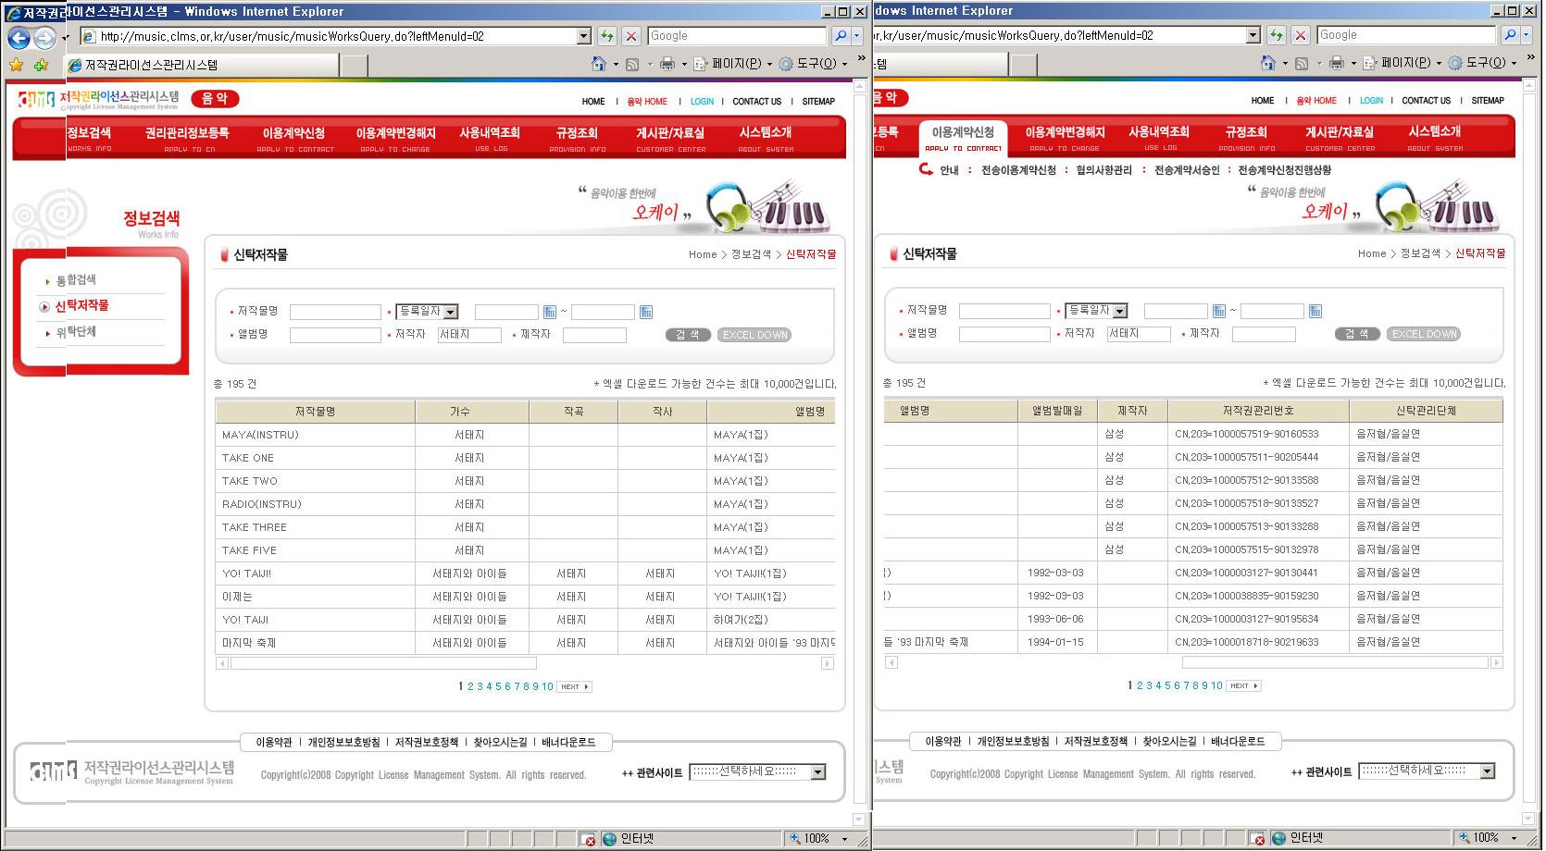
Task: Expand 관련사이트 select box in left window
Action: [x=818, y=772]
